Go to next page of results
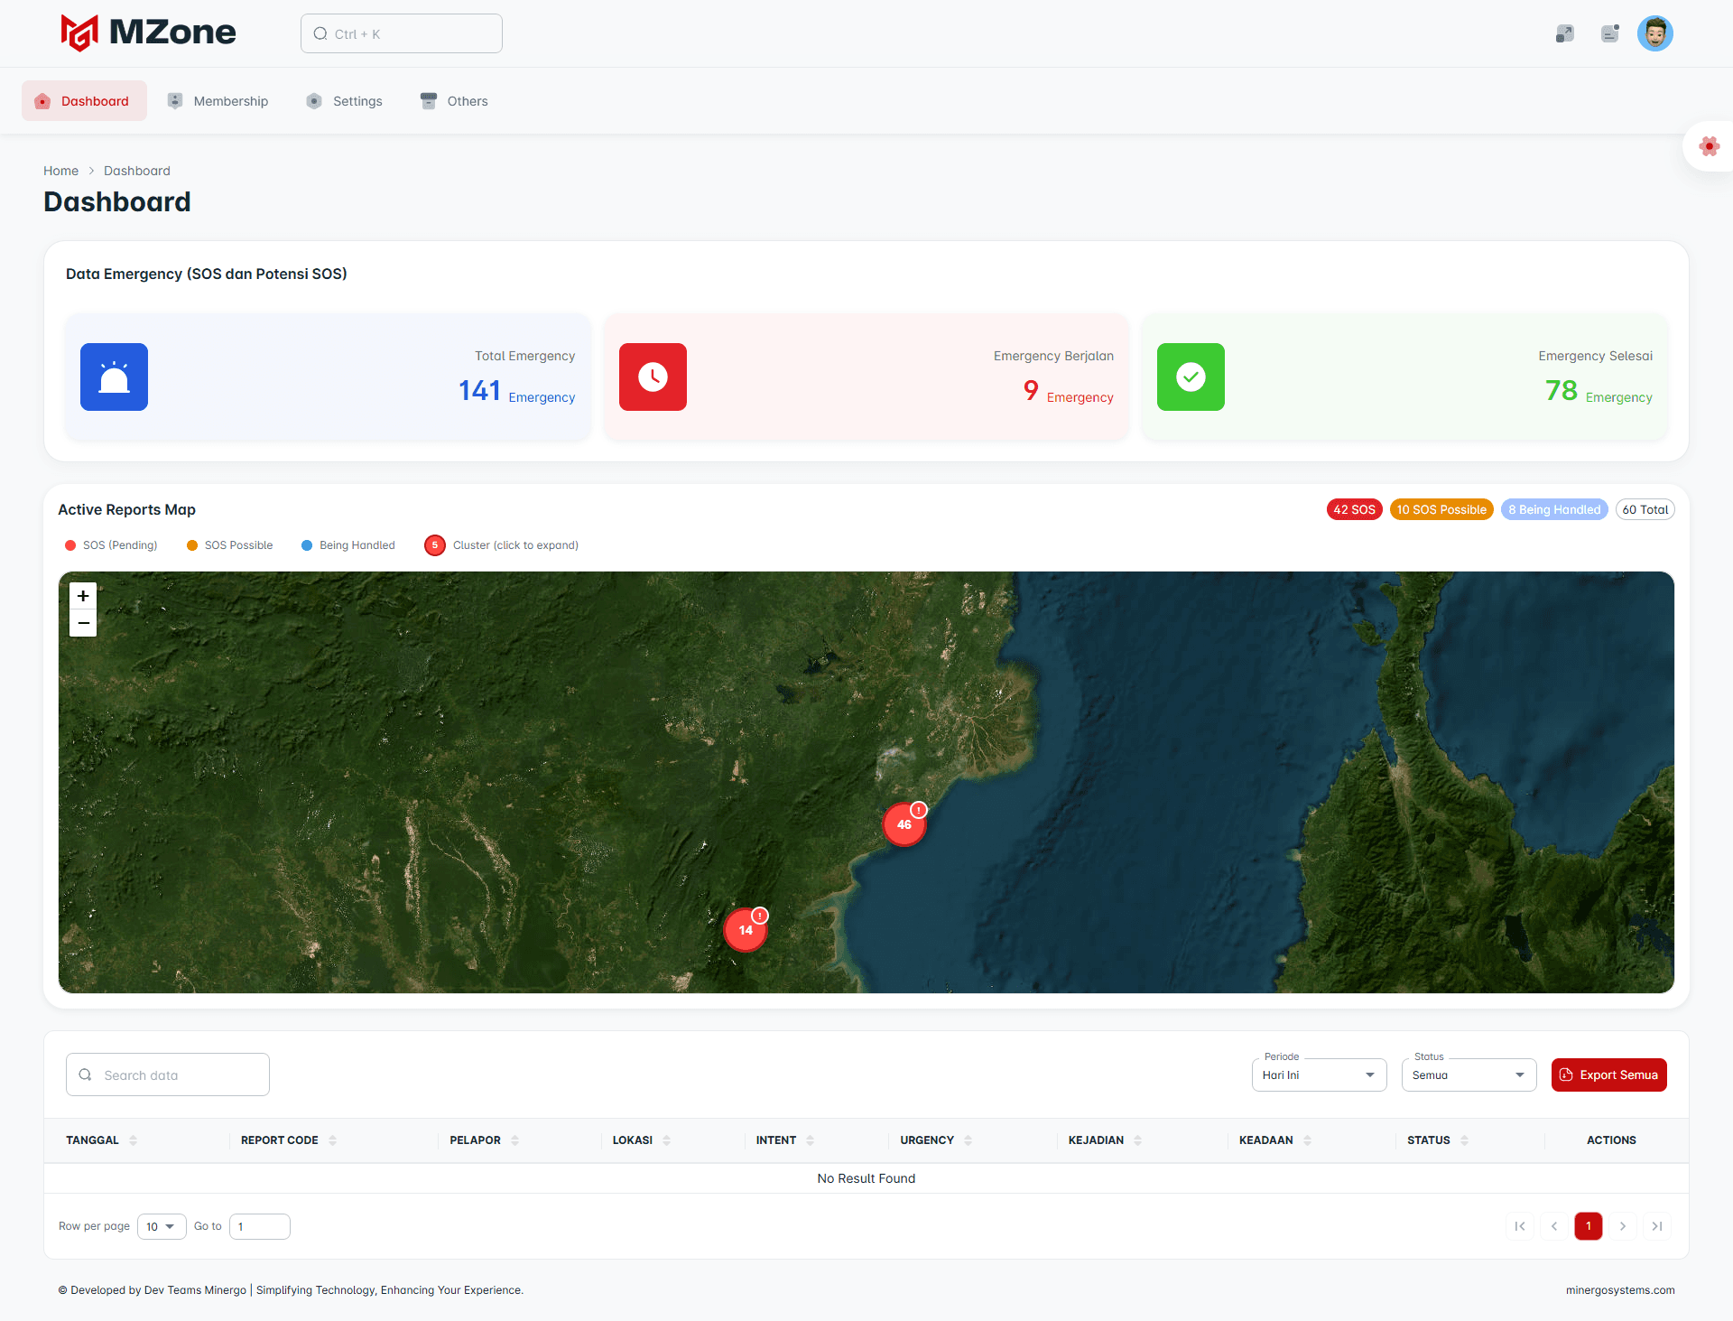This screenshot has height=1321, width=1733. 1623,1226
